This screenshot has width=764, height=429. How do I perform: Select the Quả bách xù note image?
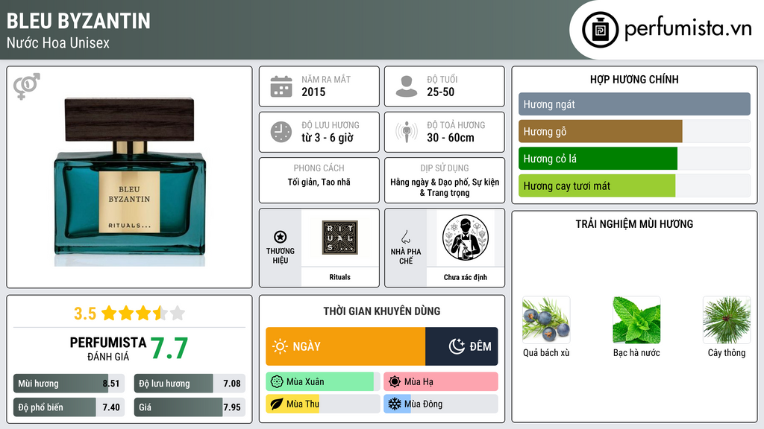[x=545, y=320]
